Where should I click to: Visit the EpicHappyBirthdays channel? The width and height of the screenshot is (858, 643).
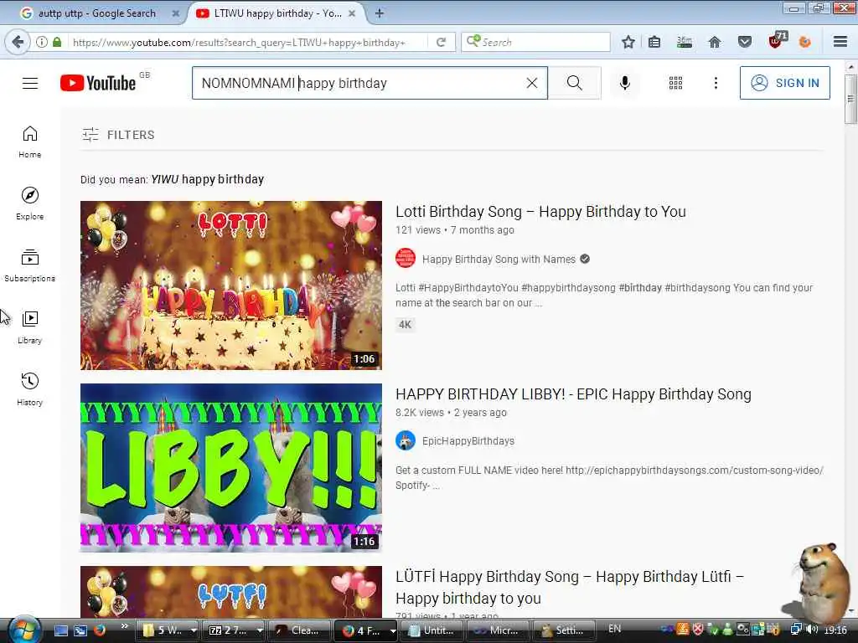coord(468,441)
